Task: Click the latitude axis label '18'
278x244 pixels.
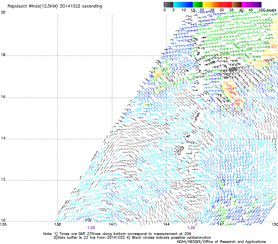Action: [x=3, y=55]
